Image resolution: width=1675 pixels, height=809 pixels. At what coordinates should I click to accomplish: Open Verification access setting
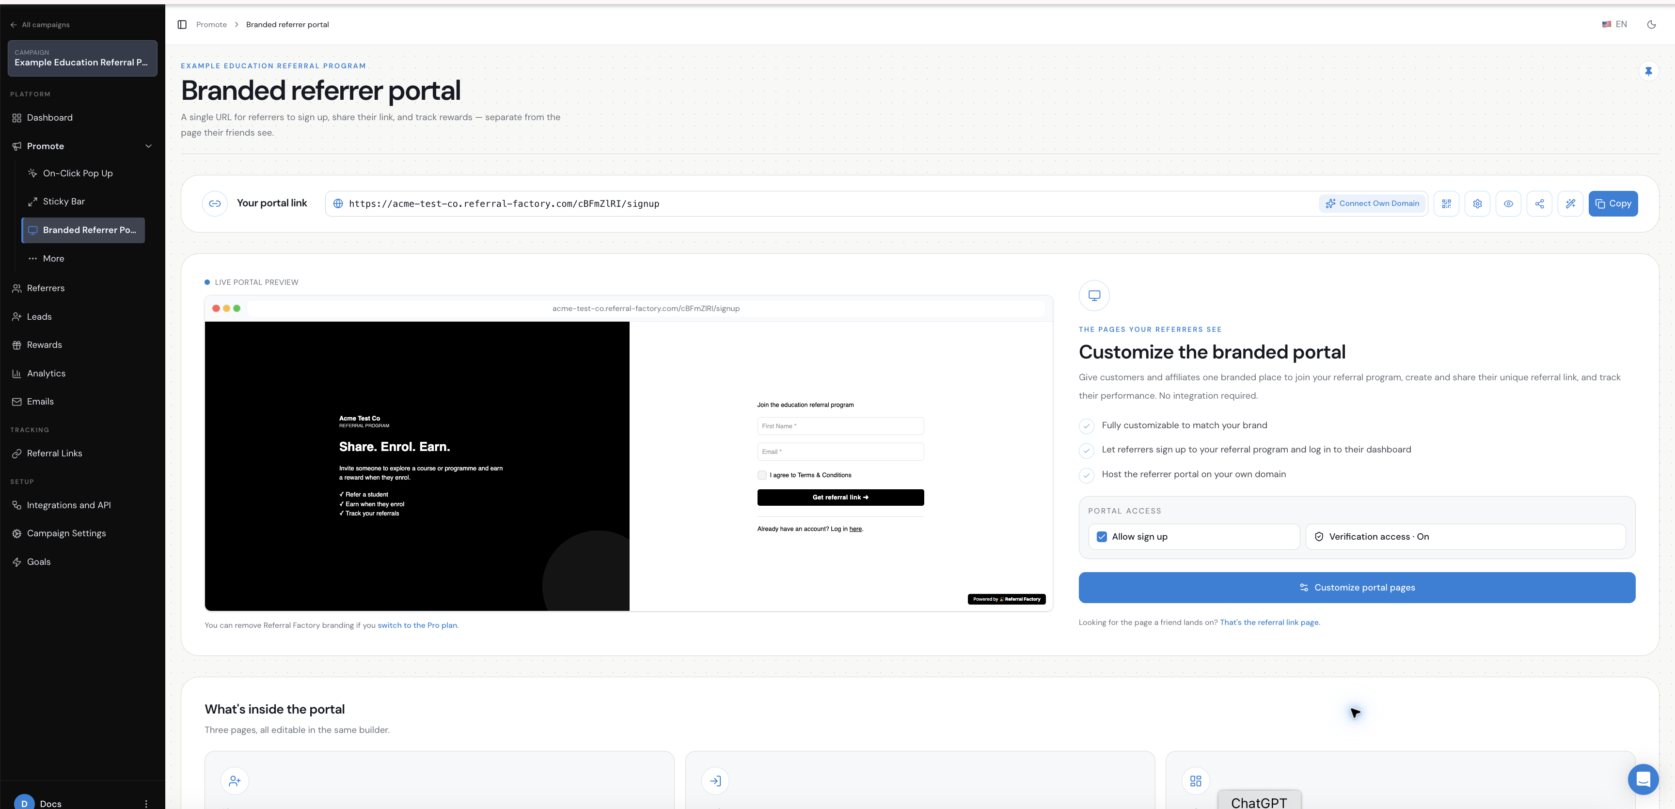(x=1466, y=537)
